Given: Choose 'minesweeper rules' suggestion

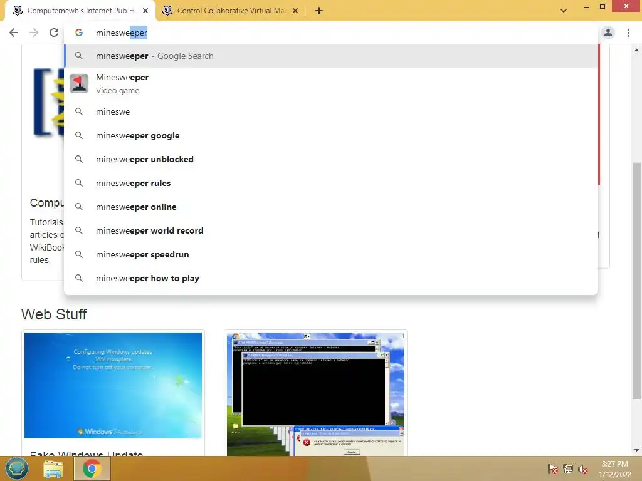Looking at the screenshot, I should tap(331, 183).
